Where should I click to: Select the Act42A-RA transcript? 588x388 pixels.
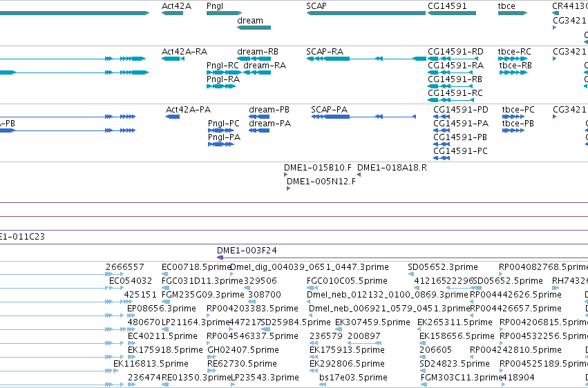[173, 59]
